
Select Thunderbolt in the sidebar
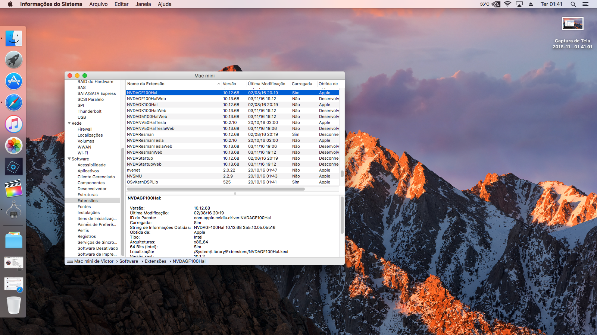[90, 111]
